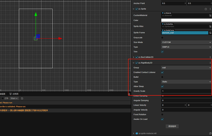The image size is (212, 136).
Task: Open the cc.Sprite help icon
Action: pyautogui.click(x=206, y=9)
